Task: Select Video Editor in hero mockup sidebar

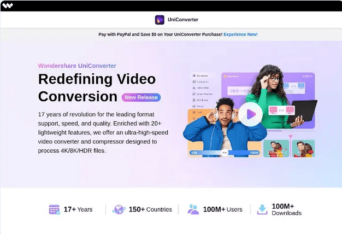Action: point(201,87)
